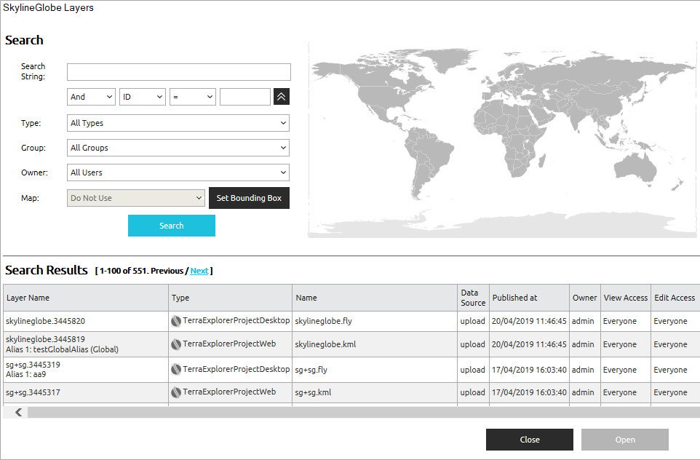Click the horizontal scrollbar track
Screen dimensions: 700x460
click(x=364, y=412)
